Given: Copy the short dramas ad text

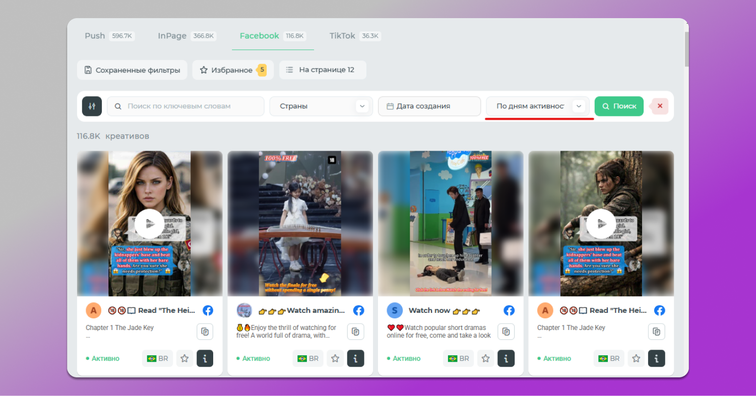Looking at the screenshot, I should tap(506, 332).
